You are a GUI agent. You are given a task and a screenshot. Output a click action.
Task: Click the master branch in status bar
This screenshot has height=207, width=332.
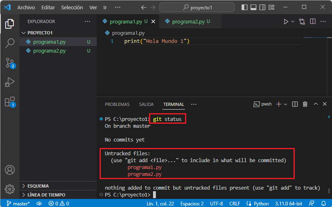pos(18,203)
